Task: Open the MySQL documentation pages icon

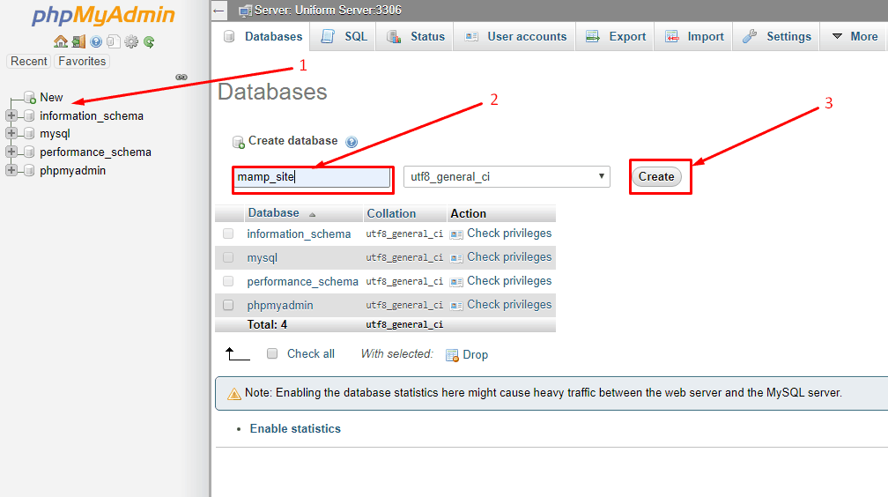Action: pos(114,41)
